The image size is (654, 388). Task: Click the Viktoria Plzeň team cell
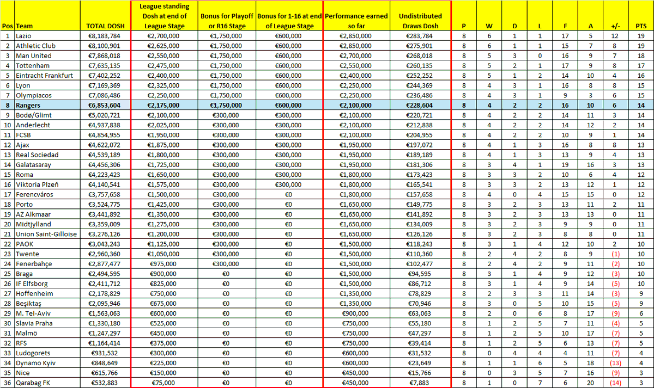click(47, 184)
